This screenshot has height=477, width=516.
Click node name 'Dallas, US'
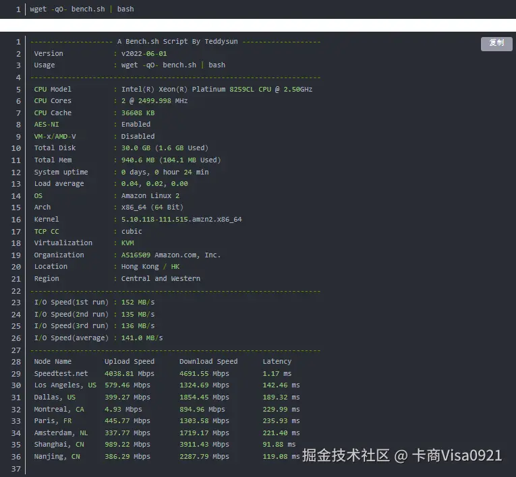[55, 397]
